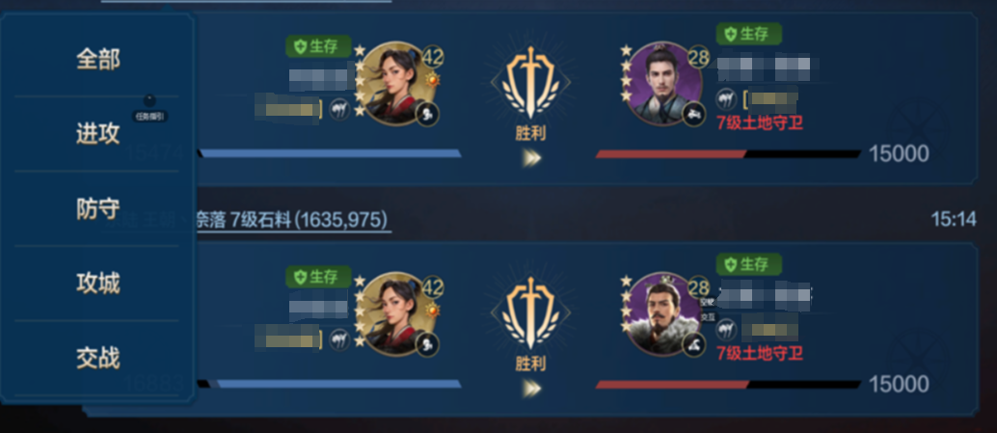Open the fur-collared level 28 defender portrait
The image size is (997, 433).
click(x=663, y=314)
